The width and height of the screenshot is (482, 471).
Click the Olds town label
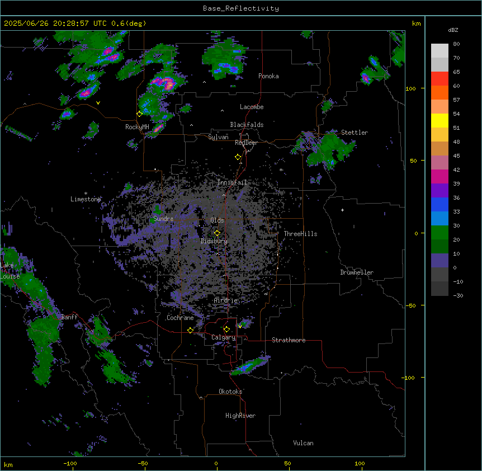[x=217, y=220]
